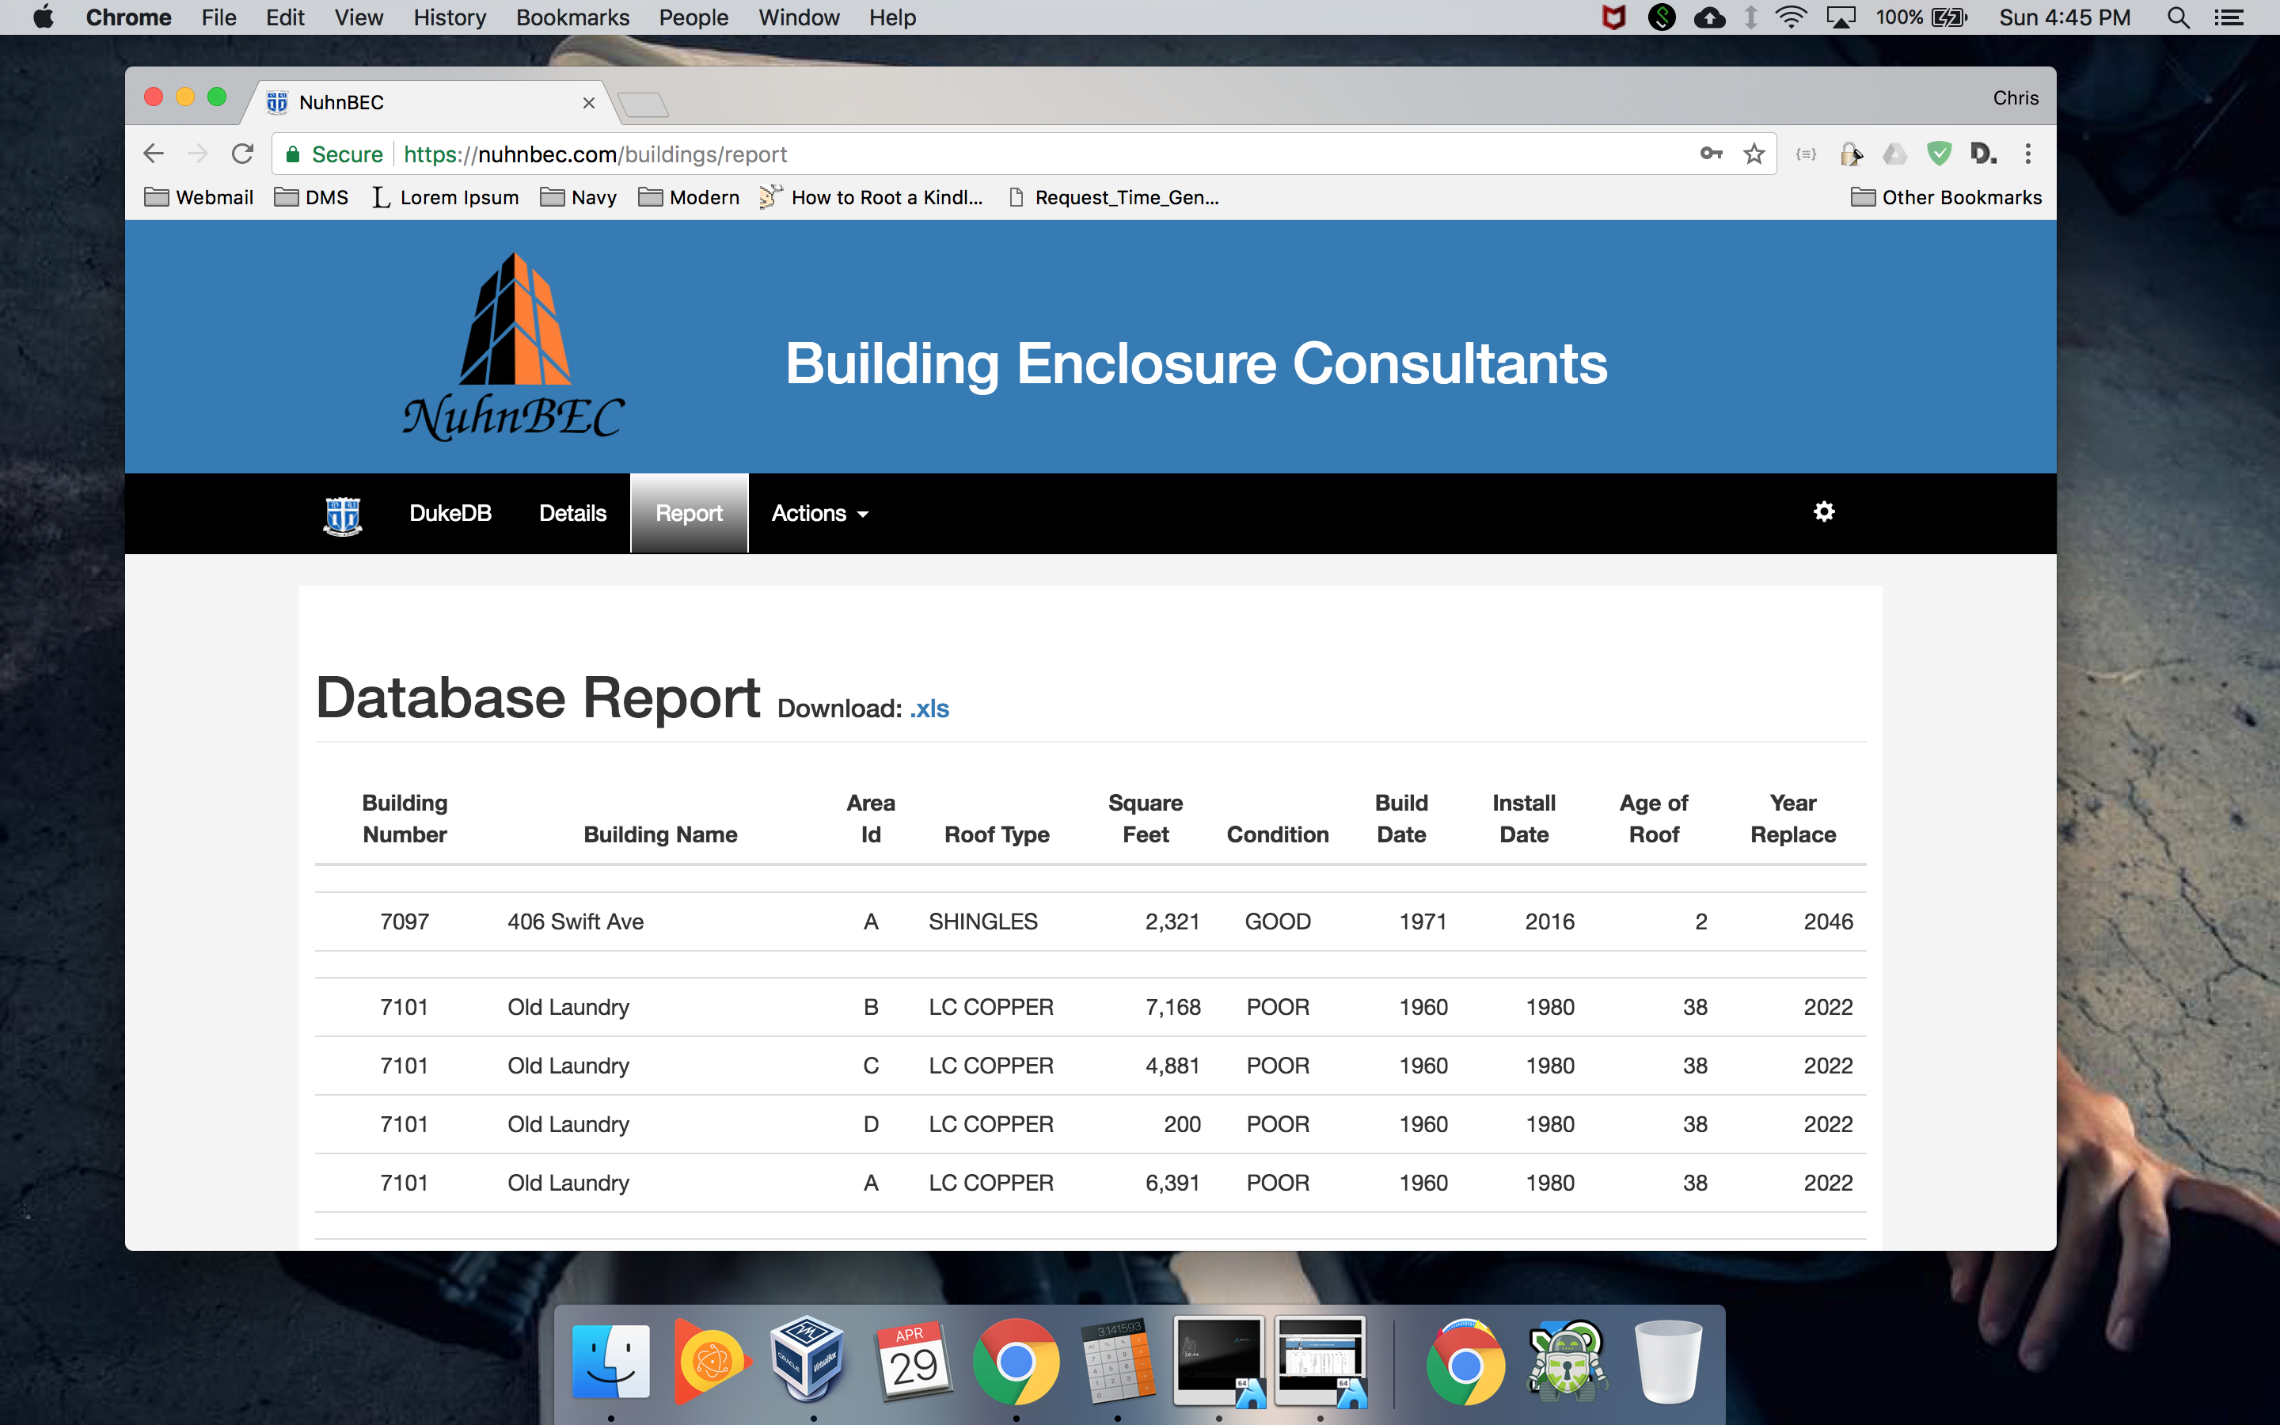
Task: Click the green shield extension icon
Action: pyautogui.click(x=1939, y=154)
